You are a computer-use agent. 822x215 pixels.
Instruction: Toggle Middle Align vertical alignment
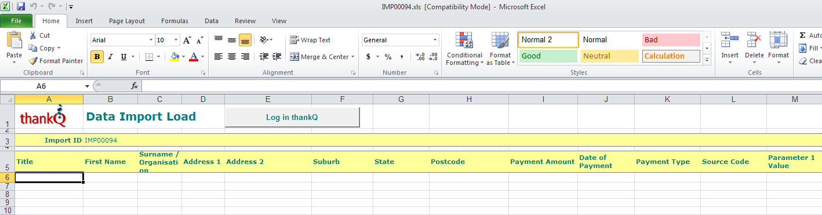tap(232, 40)
